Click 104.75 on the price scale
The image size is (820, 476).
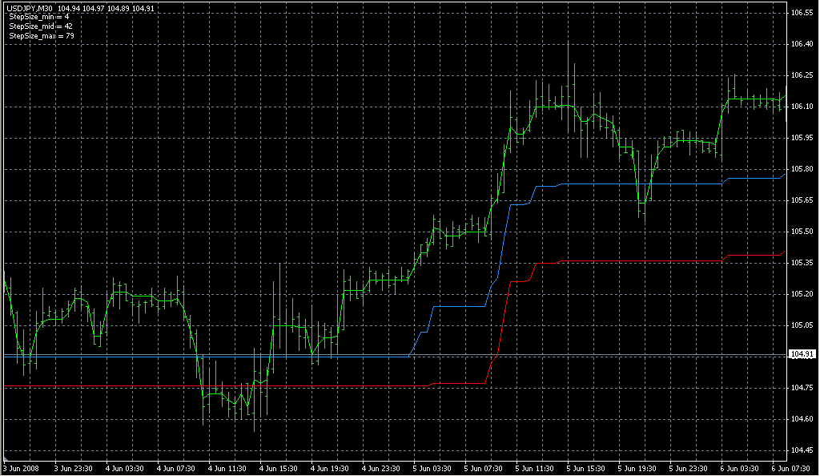click(802, 388)
